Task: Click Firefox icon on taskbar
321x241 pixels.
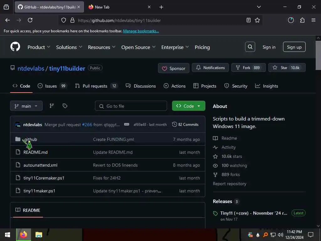Action: [23, 235]
